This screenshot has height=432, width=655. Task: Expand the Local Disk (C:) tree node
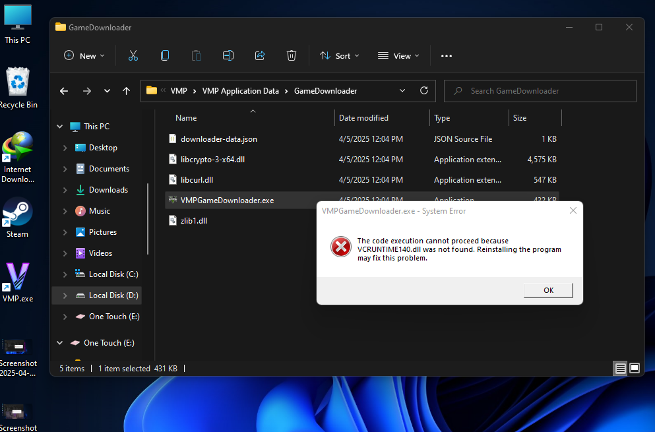click(x=65, y=274)
